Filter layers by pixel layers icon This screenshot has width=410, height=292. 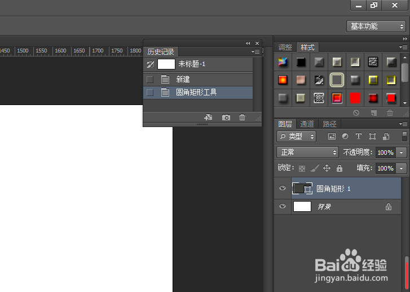332,137
